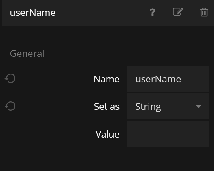Reset the Name property with revert icon
The height and width of the screenshot is (171, 214).
click(10, 78)
